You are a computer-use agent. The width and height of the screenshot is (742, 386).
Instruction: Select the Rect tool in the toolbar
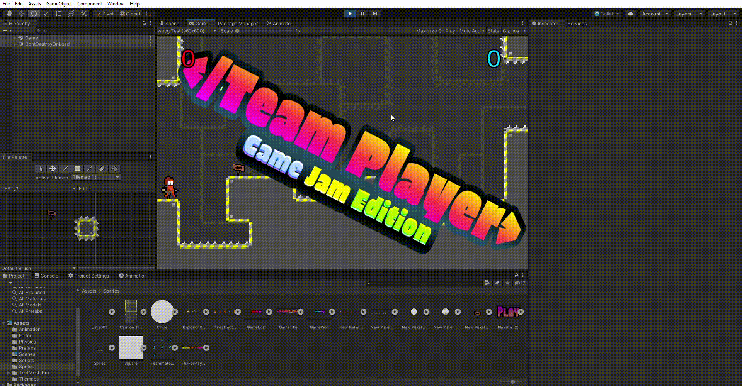(59, 14)
